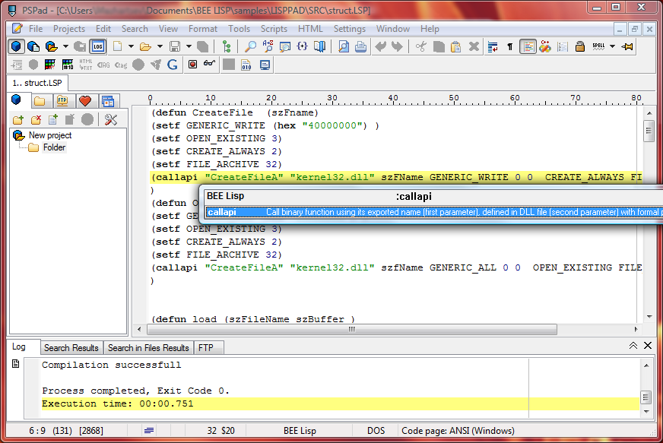Viewport: 663px width, 443px height.
Task: Click the match bracket braces icon
Action: pyautogui.click(x=303, y=46)
